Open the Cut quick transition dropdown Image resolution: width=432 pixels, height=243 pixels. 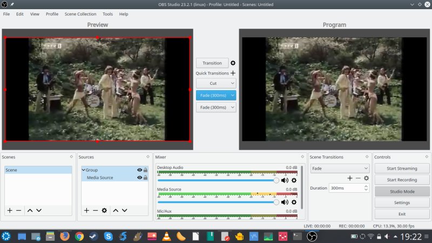216,84
